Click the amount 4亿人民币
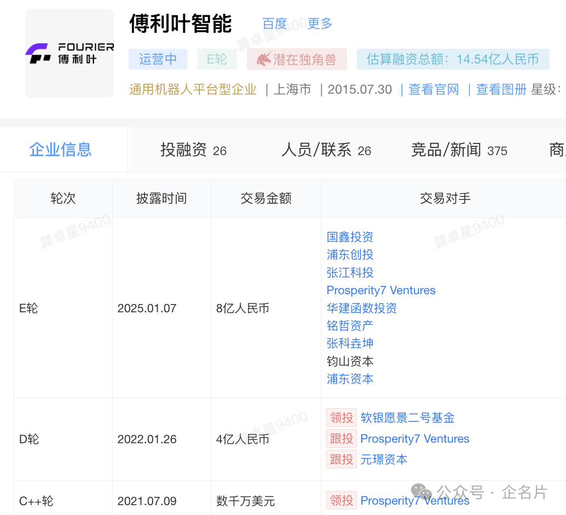 [x=242, y=439]
